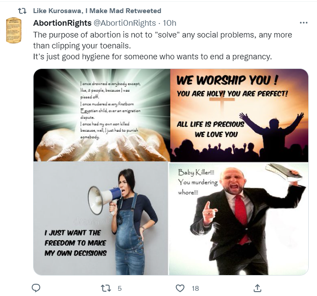Like the tweet with the heart icon
Image resolution: width=317 pixels, height=296 pixels.
pos(180,288)
